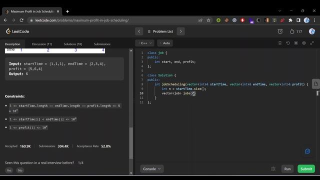Screen dimensions: 320x180
Task: Click the bookmark icon in editor toolbar
Action: (280, 43)
